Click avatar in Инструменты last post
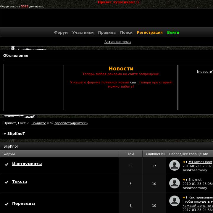The height and width of the screenshot is (213, 213). [175, 165]
